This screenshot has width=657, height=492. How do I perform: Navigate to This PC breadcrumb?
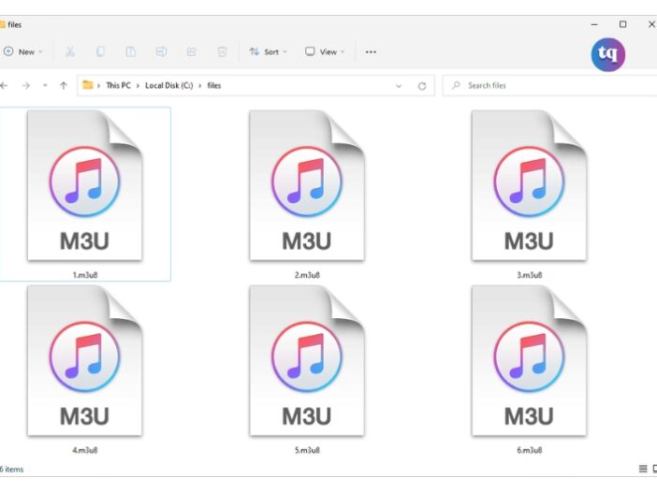[118, 85]
